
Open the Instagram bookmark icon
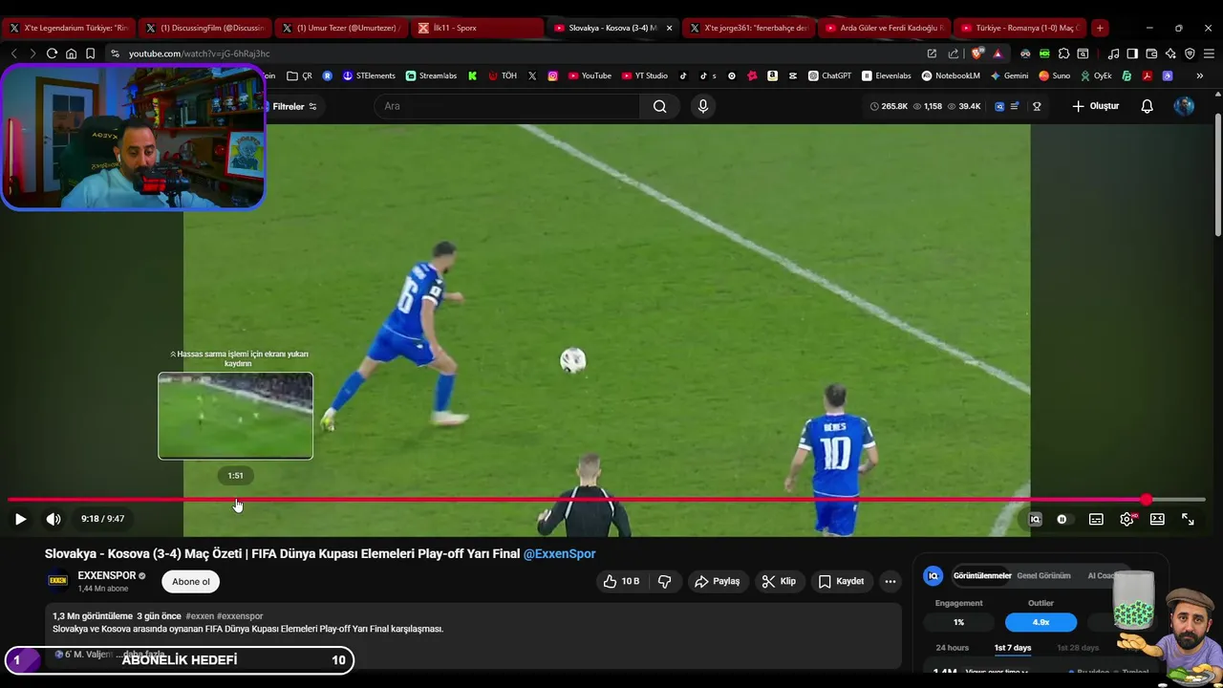pos(552,75)
